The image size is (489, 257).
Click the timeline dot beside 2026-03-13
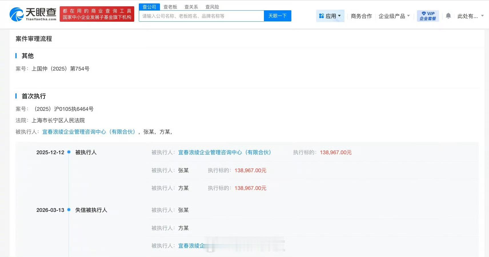pyautogui.click(x=69, y=210)
